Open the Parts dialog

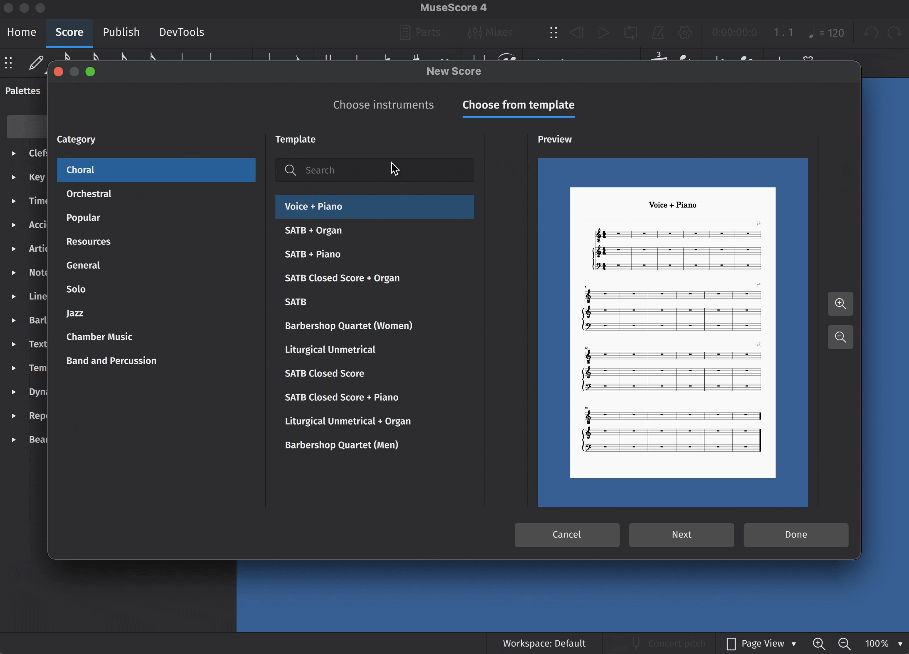(420, 33)
